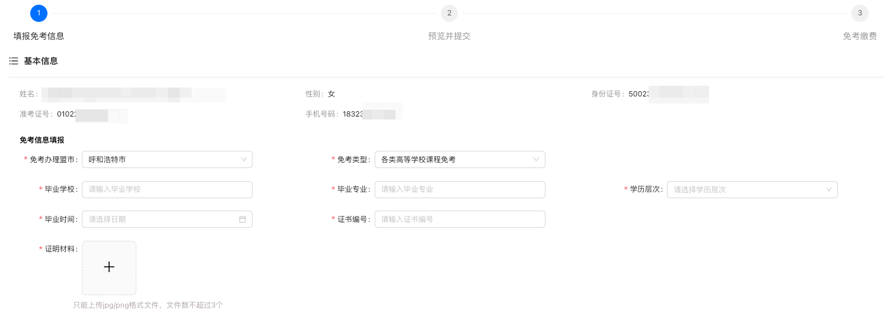The image size is (884, 310).
Task: Click step 1 circle 填报免考信息
Action: tap(39, 13)
